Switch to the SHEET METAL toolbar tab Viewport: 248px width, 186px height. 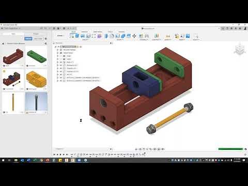pyautogui.click(x=98, y=32)
